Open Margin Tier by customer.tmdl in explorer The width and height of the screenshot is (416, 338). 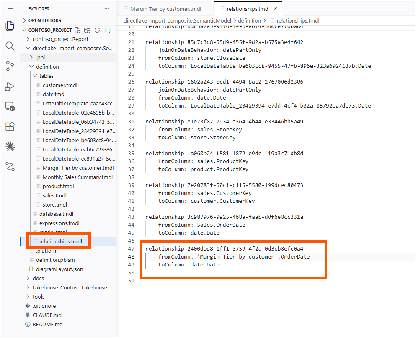pos(78,168)
